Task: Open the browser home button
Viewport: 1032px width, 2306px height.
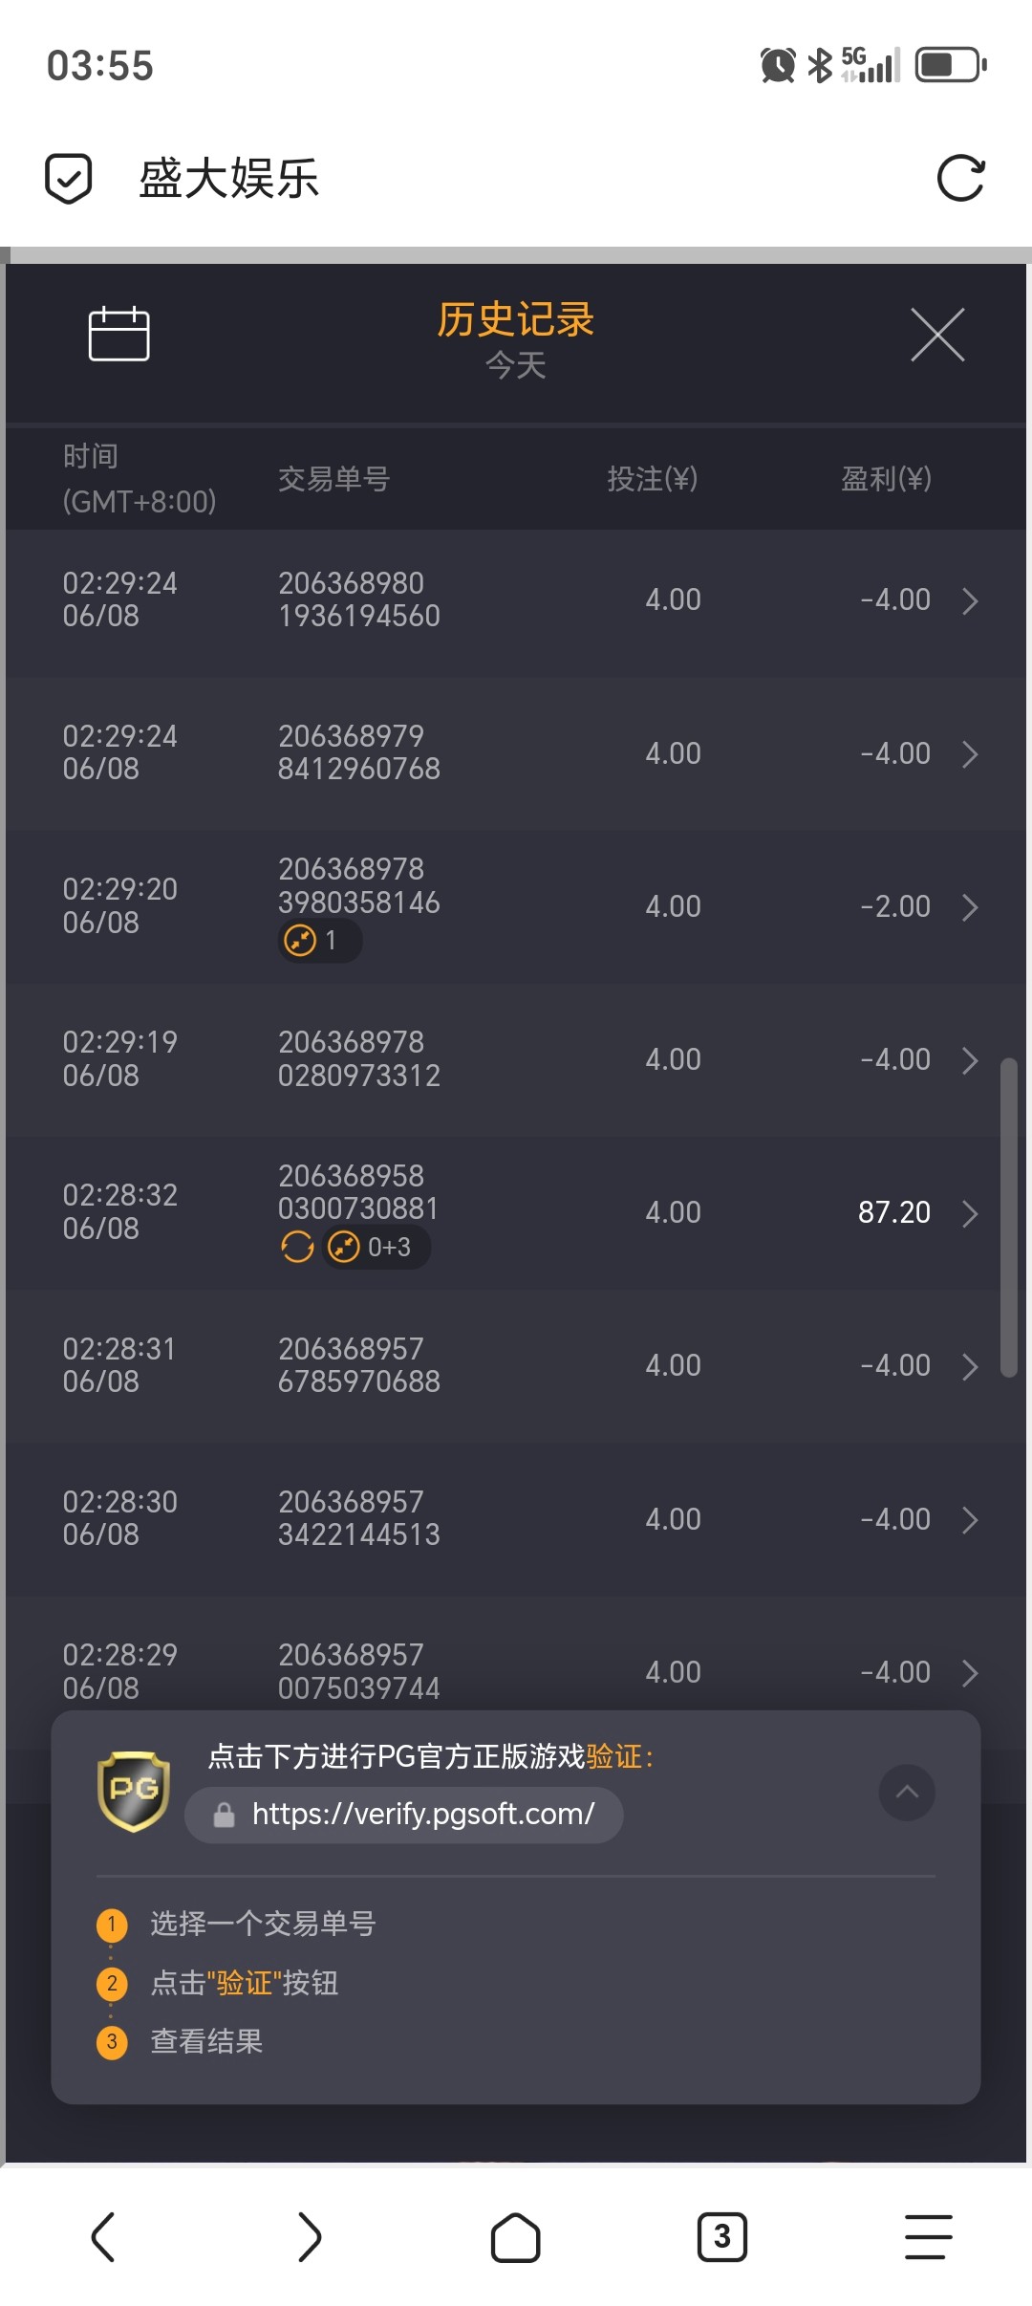Action: pos(516,2237)
